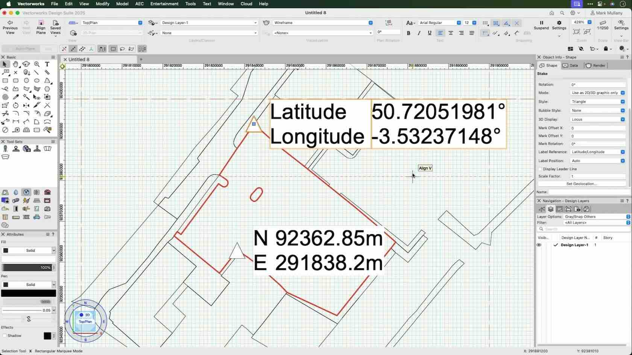The image size is (632, 355).
Task: Hide Design Layer-1 via its eye toggle
Action: pos(539,245)
